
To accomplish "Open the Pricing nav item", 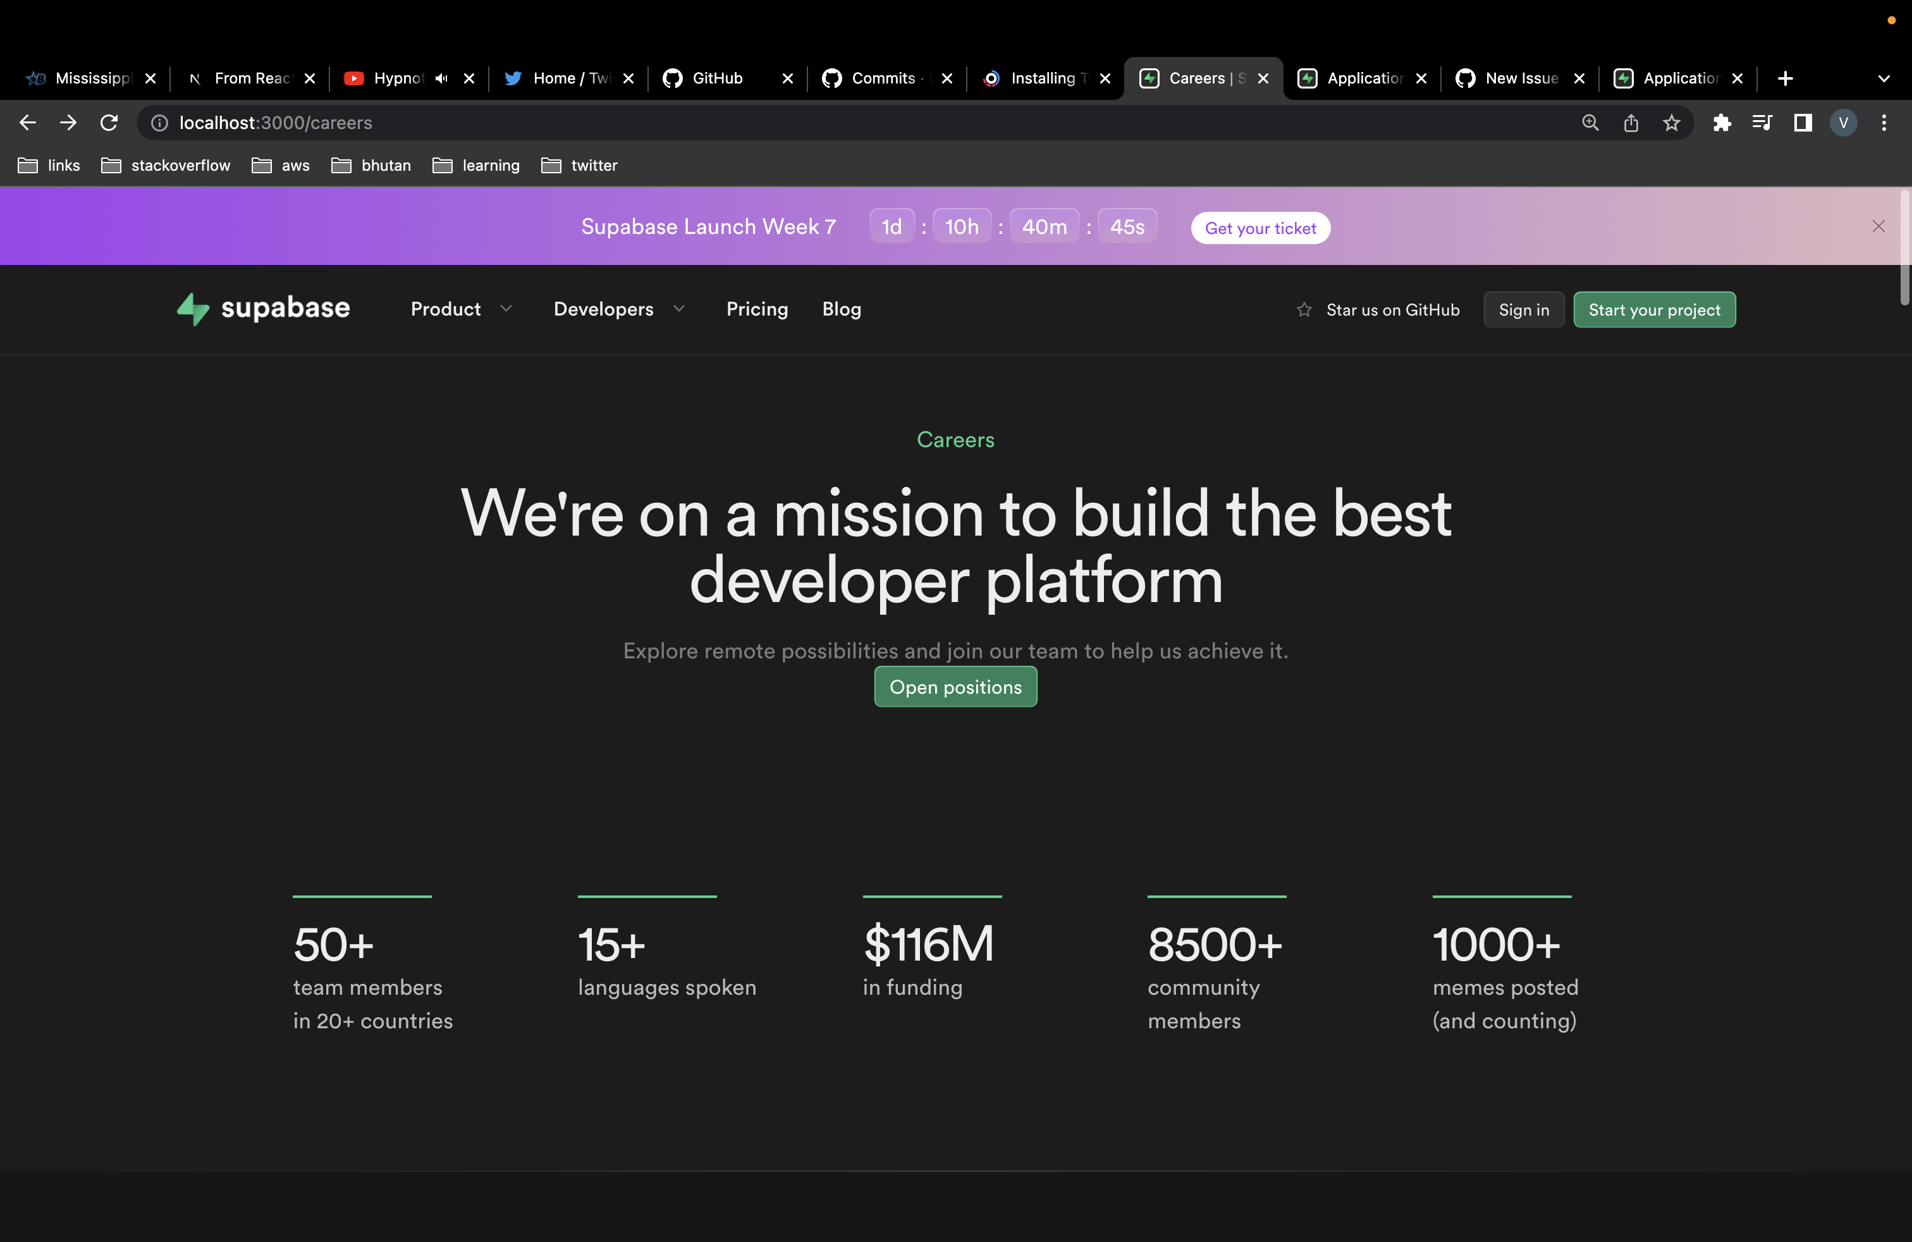I will (757, 309).
